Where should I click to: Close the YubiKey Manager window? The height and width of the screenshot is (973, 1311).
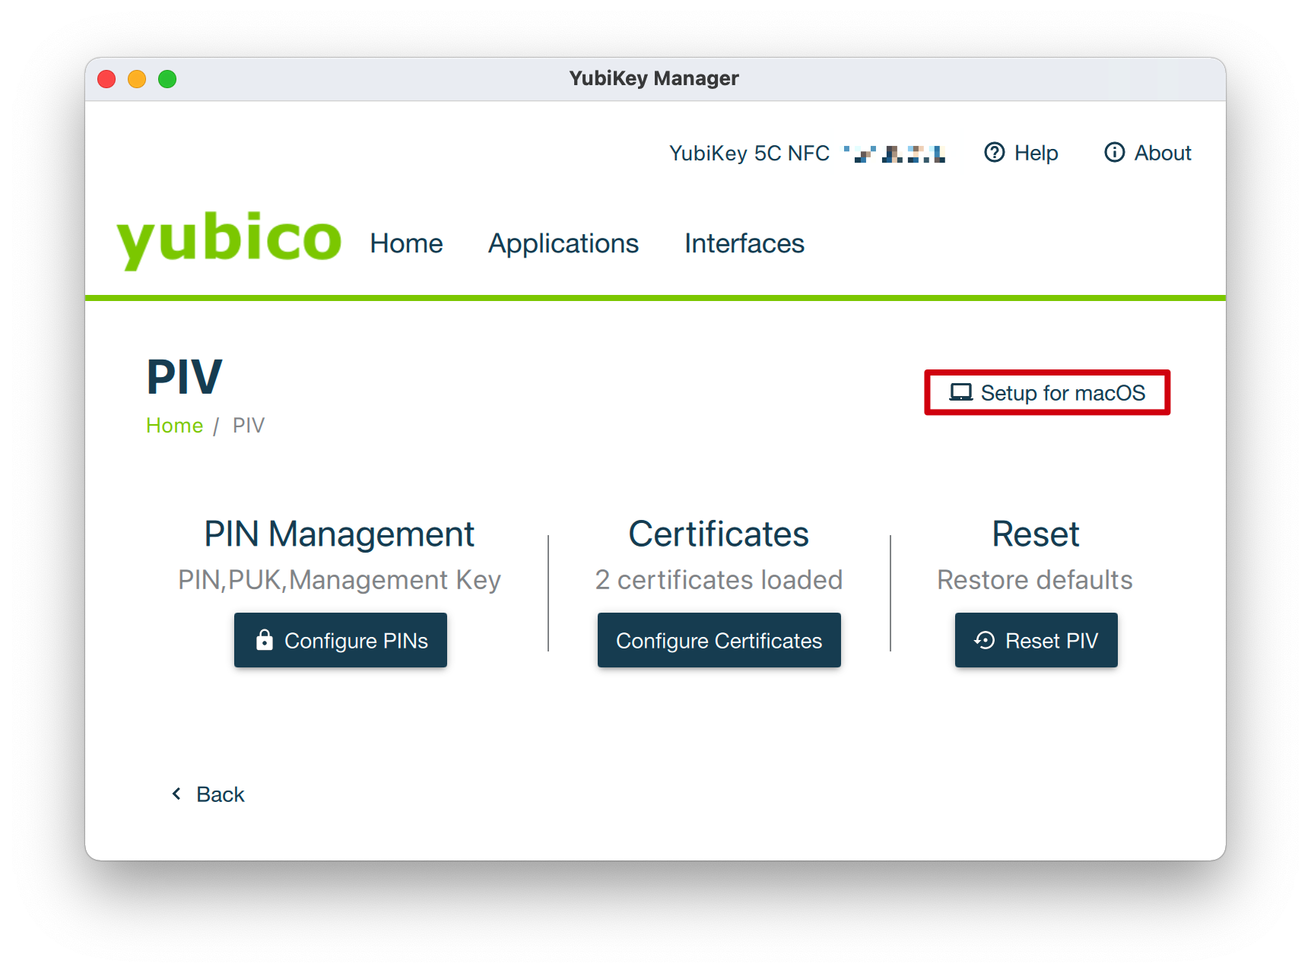pos(106,79)
